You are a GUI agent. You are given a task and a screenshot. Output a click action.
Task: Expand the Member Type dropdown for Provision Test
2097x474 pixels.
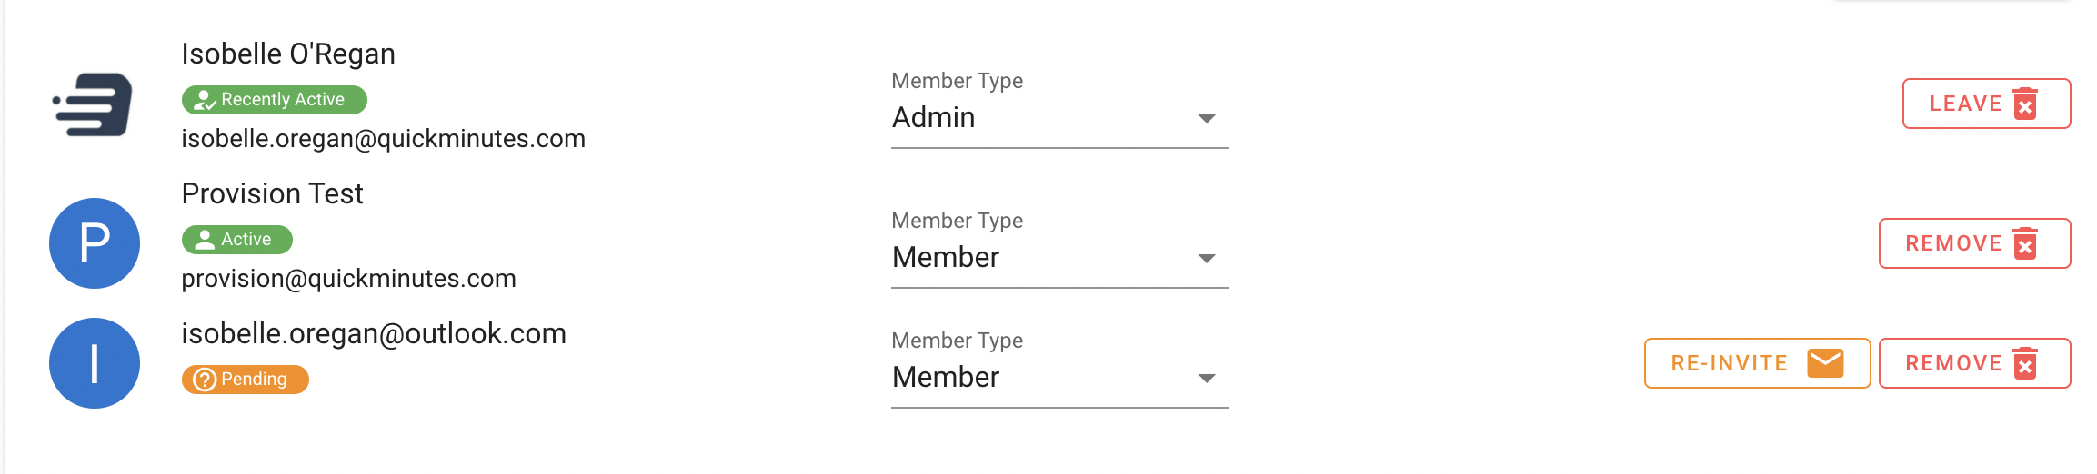[1060, 258]
